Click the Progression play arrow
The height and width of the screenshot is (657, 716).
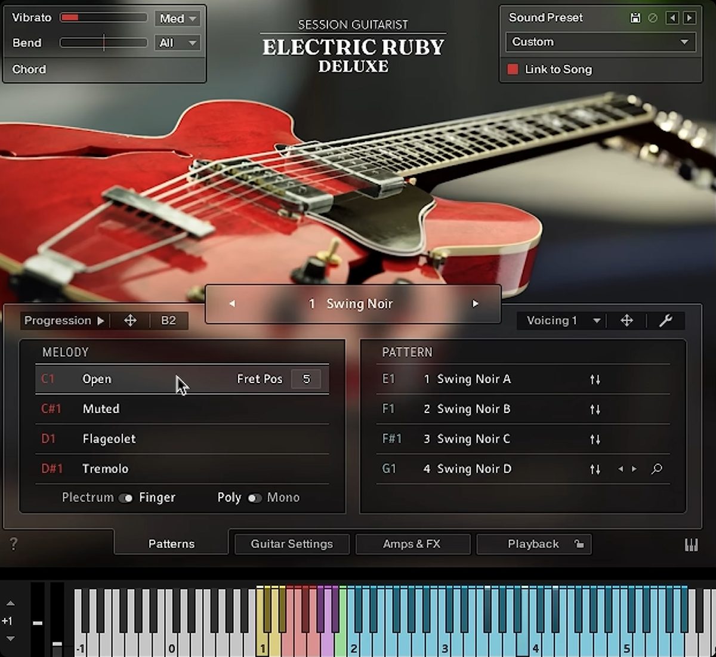pyautogui.click(x=101, y=321)
